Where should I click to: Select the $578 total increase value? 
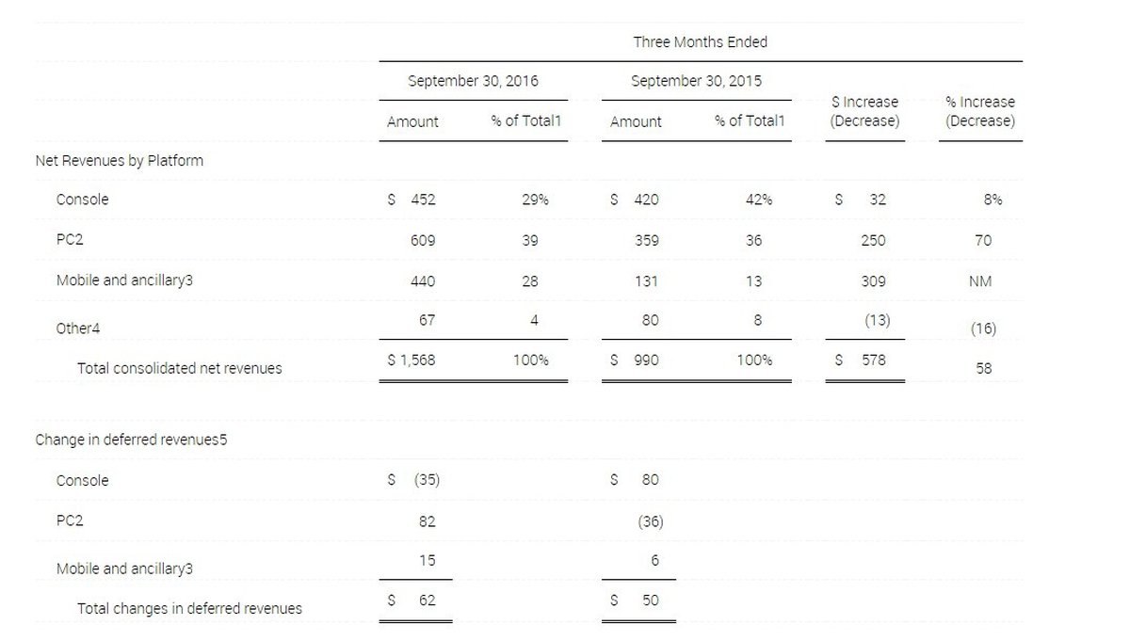click(862, 360)
